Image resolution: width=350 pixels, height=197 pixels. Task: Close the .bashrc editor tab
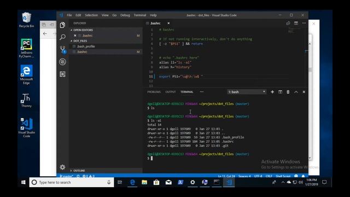point(168,23)
